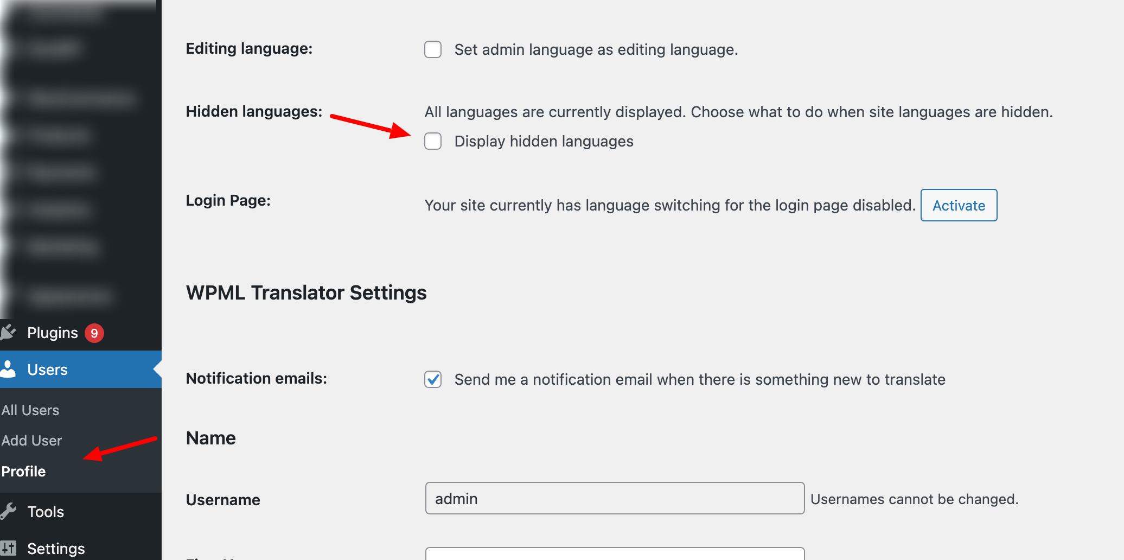Check the Display hidden languages checkbox
The width and height of the screenshot is (1124, 560).
point(433,141)
